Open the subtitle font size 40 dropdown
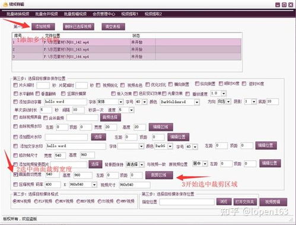 (x=145, y=102)
